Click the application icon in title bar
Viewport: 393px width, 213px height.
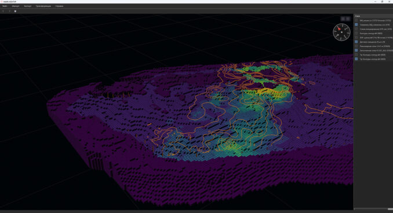pyautogui.click(x=1, y=2)
